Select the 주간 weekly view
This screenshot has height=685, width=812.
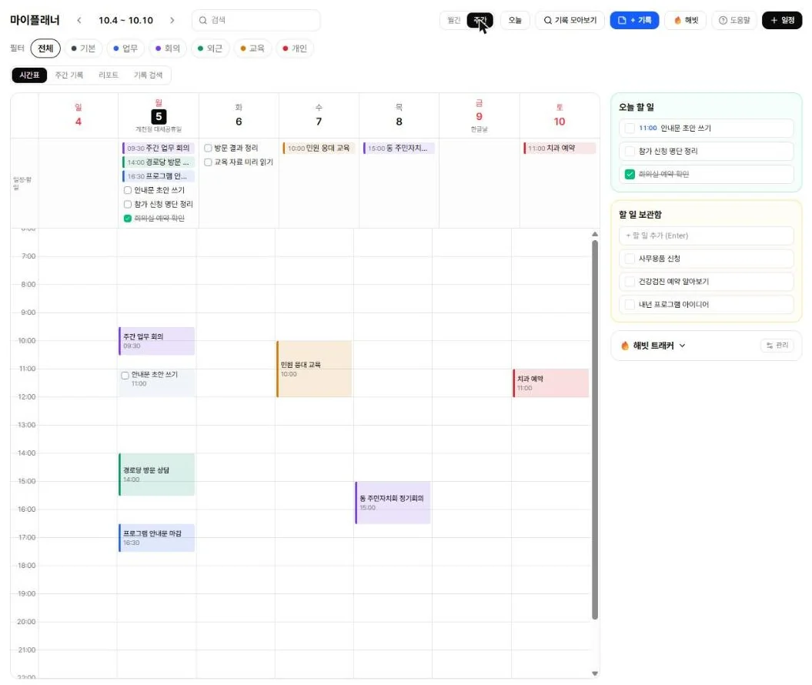[480, 20]
